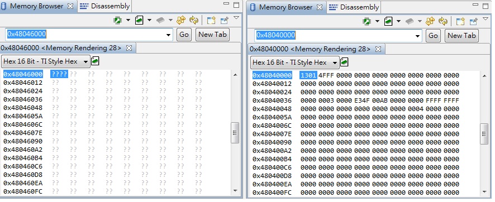Click memory document icon in left pane toolbar

tap(139, 21)
